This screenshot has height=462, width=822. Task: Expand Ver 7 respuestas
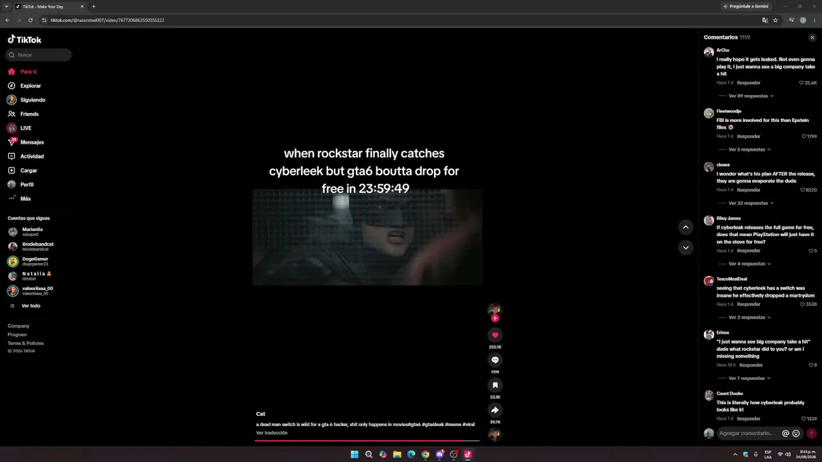click(x=749, y=379)
